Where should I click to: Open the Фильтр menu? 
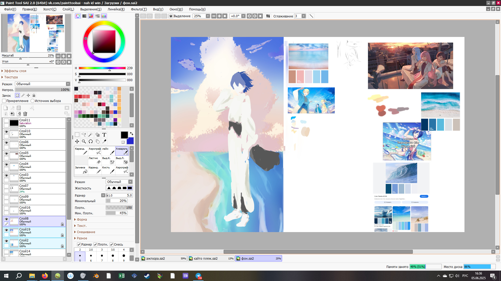click(139, 9)
